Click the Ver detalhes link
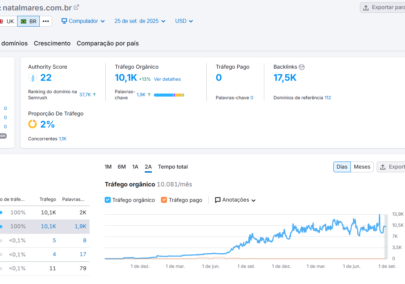Viewport: 405px width, 284px height. (167, 79)
